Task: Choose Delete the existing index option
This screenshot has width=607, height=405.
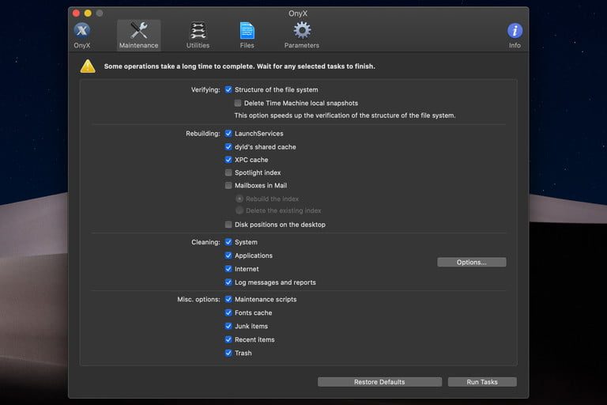Action: point(239,210)
